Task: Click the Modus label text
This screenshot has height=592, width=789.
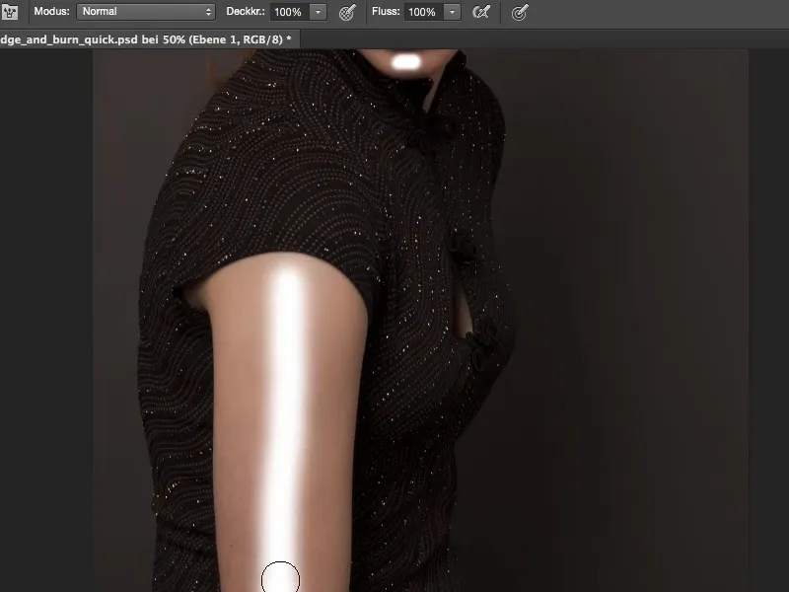Action: coord(52,12)
